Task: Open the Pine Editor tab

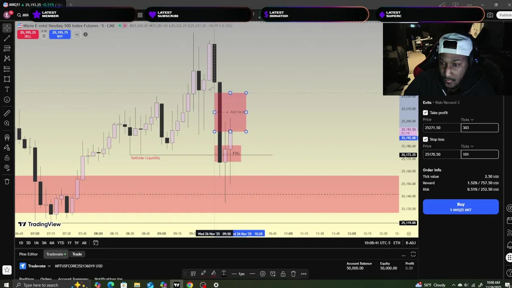Action: pyautogui.click(x=28, y=254)
